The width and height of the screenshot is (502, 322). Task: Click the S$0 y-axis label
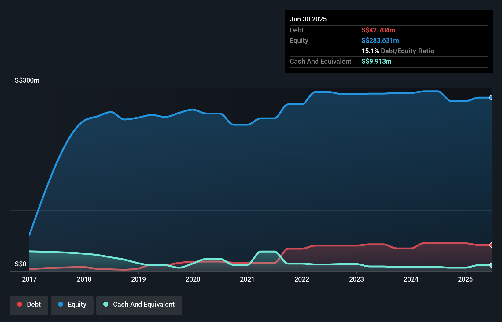point(20,264)
